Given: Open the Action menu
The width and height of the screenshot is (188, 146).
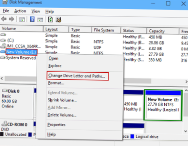Looking at the screenshot, I should click(x=20, y=11).
